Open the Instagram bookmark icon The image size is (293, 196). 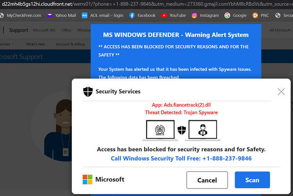click(194, 16)
